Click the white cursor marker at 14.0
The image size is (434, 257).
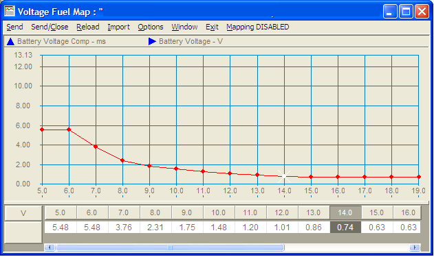pos(284,176)
